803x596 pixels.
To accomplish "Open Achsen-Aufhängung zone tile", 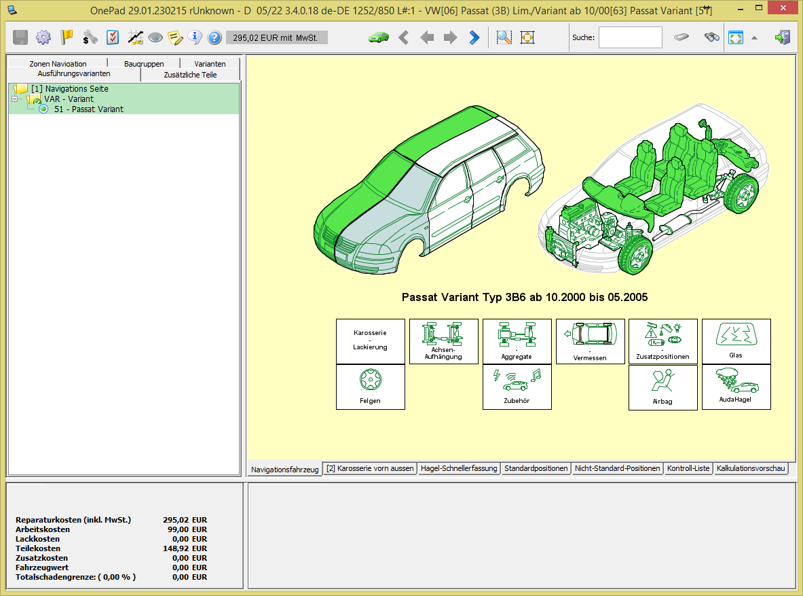I will tap(443, 342).
